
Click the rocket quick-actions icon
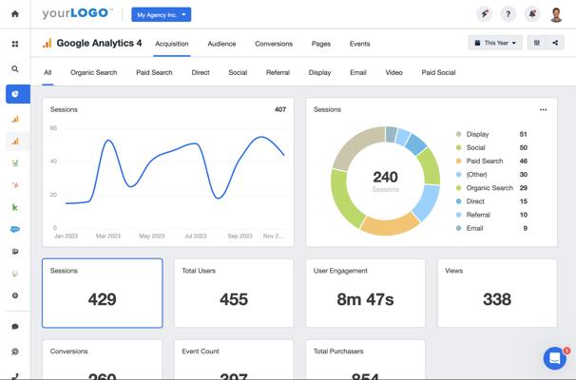[485, 14]
